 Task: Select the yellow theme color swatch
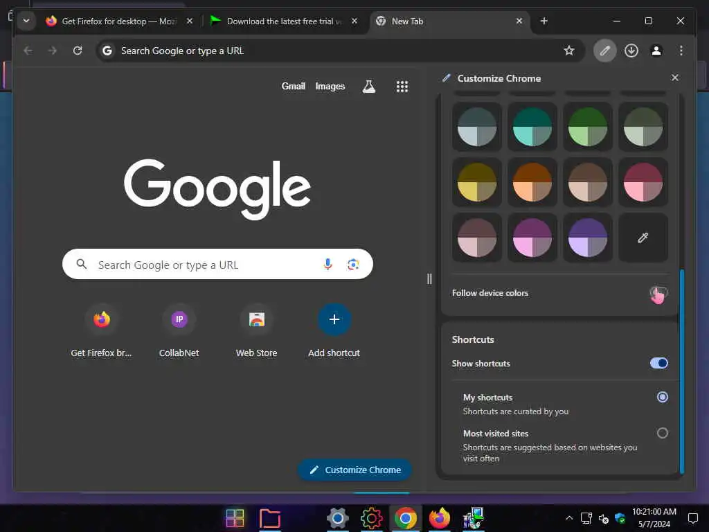click(476, 182)
